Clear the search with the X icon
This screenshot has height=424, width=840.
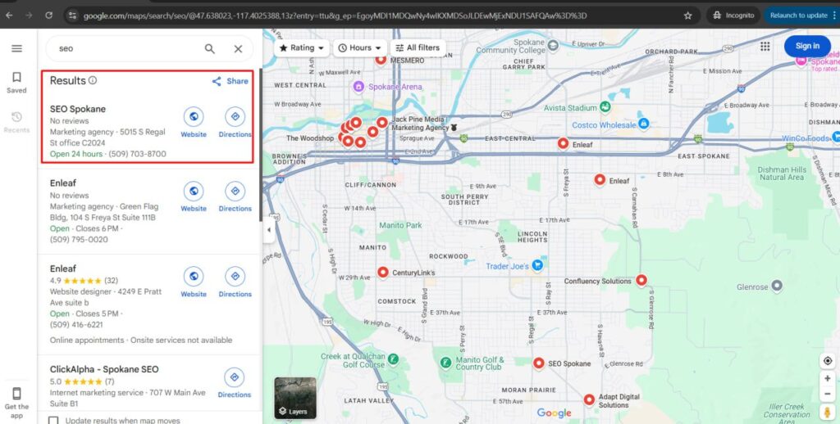pos(239,48)
